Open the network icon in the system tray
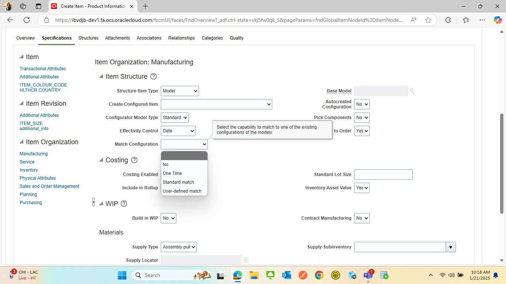Viewport: 506px width, 284px height. (x=443, y=275)
